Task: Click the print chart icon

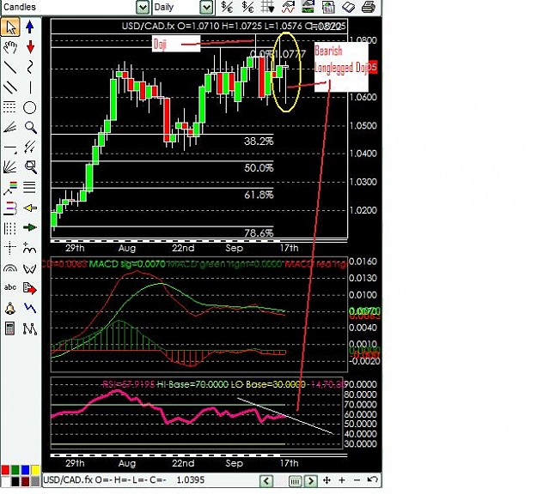Action: coord(369,7)
